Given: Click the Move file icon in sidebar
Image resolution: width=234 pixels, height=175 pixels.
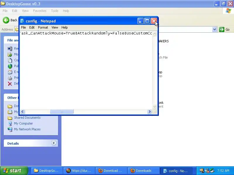Looking at the screenshot, I should click(10, 55).
